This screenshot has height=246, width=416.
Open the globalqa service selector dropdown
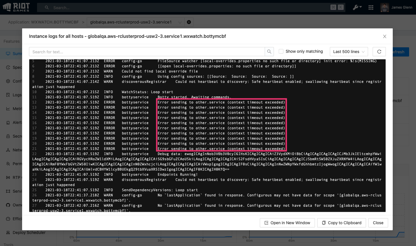pyautogui.click(x=136, y=22)
